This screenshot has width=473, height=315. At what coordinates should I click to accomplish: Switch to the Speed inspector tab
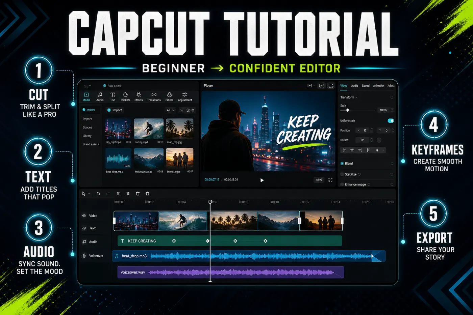[366, 86]
